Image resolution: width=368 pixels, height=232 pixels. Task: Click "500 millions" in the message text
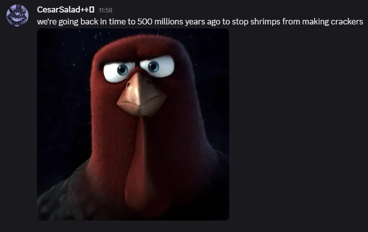[x=160, y=21]
